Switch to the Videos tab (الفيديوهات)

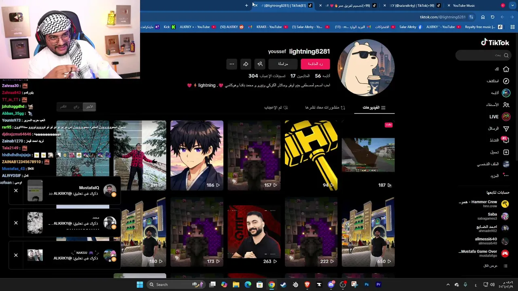(x=374, y=108)
